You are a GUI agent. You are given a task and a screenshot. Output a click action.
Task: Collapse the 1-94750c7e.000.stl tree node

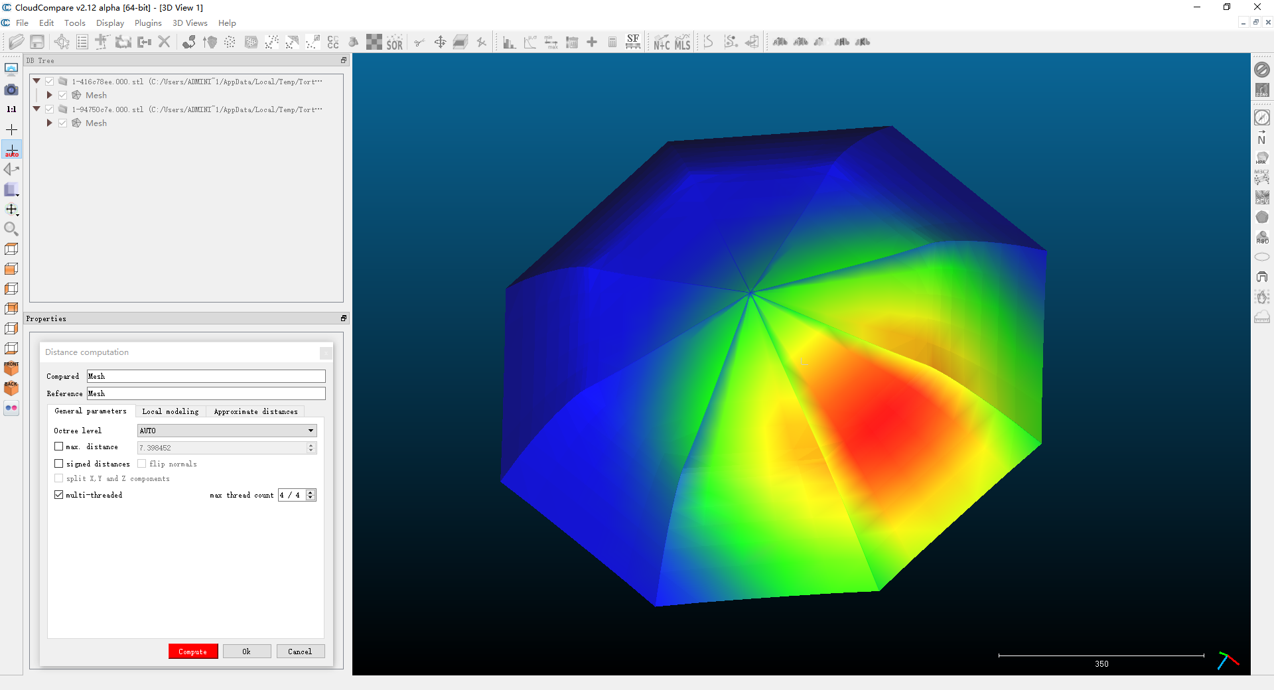36,109
